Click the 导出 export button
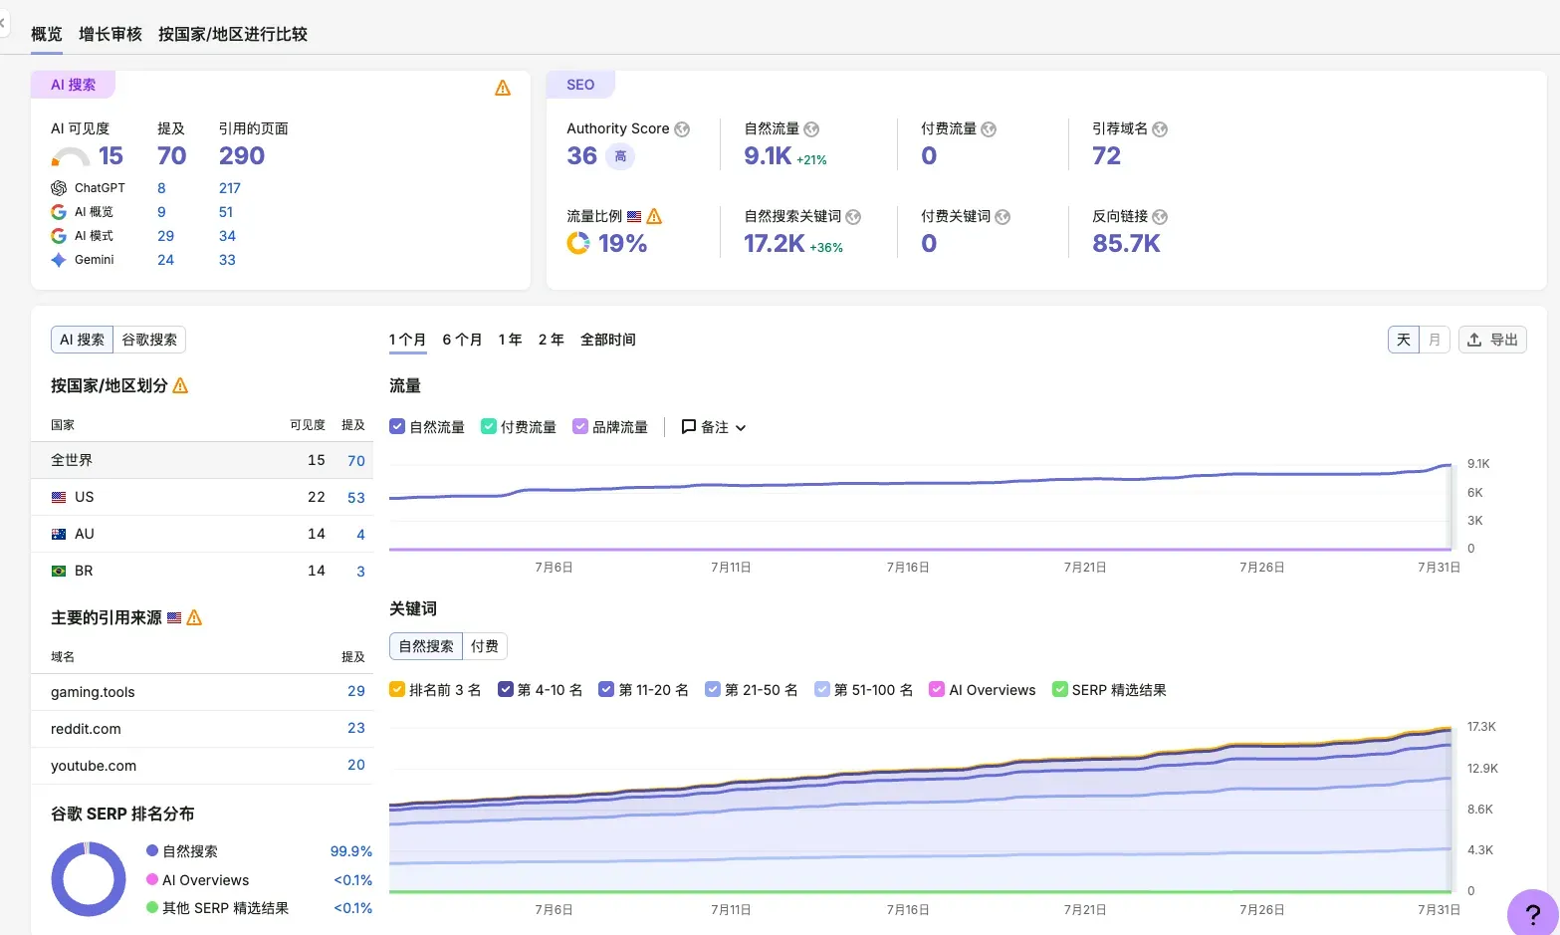Screen dimensions: 1560x935 coord(1492,340)
